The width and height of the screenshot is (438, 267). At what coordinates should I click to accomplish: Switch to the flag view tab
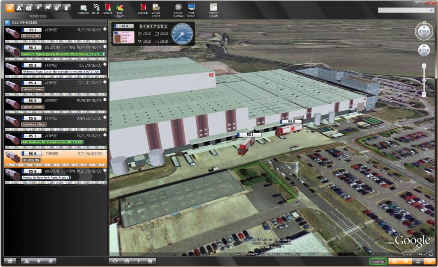(x=47, y=8)
